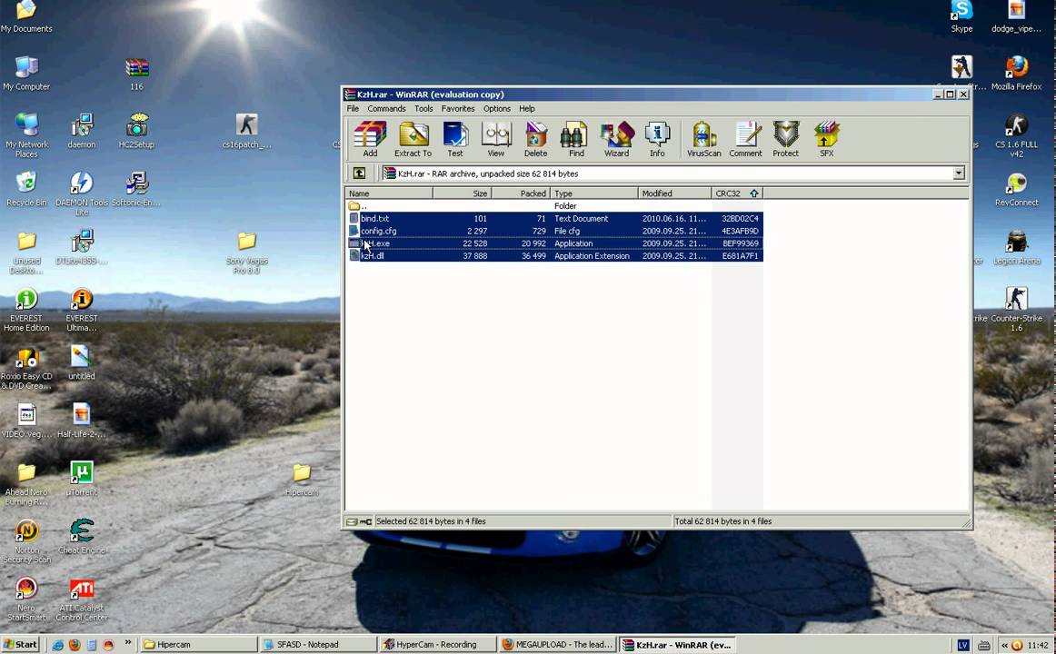Open the Tools menu
Image resolution: width=1056 pixels, height=654 pixels.
coord(423,108)
